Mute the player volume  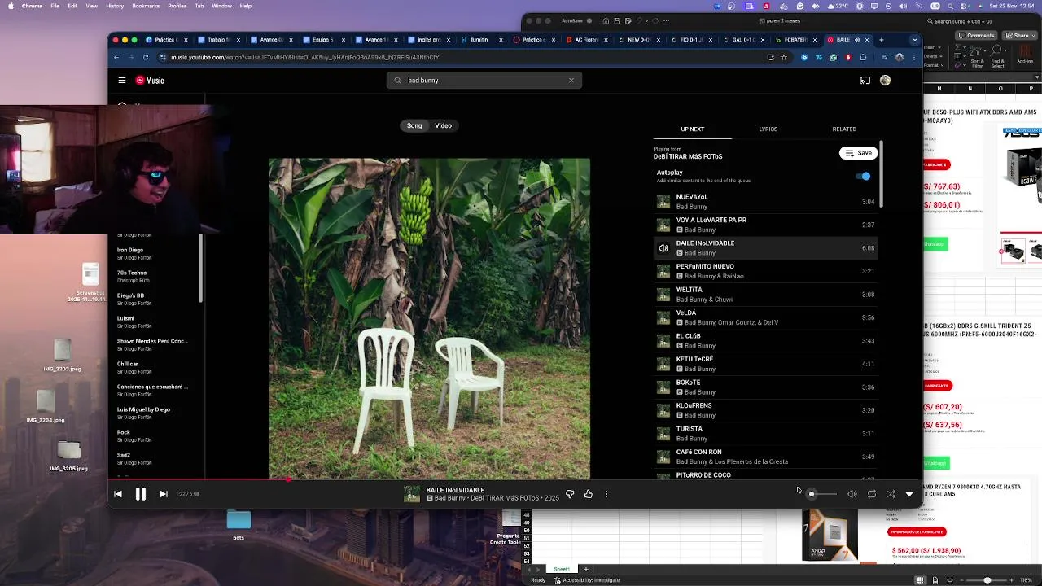tap(852, 494)
